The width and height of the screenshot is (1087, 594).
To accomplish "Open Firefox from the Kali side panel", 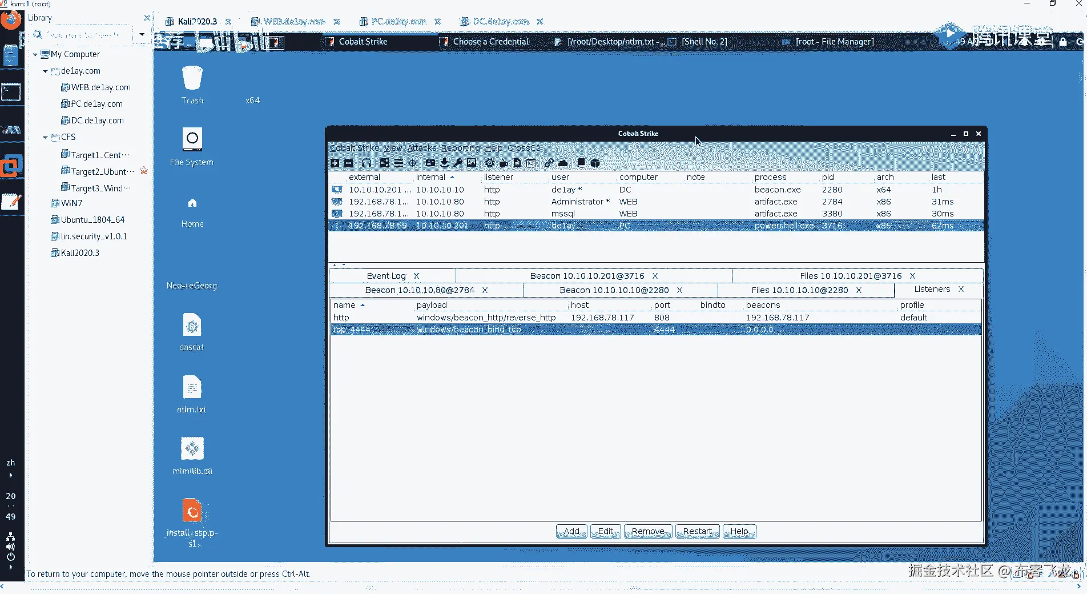I will [x=11, y=20].
